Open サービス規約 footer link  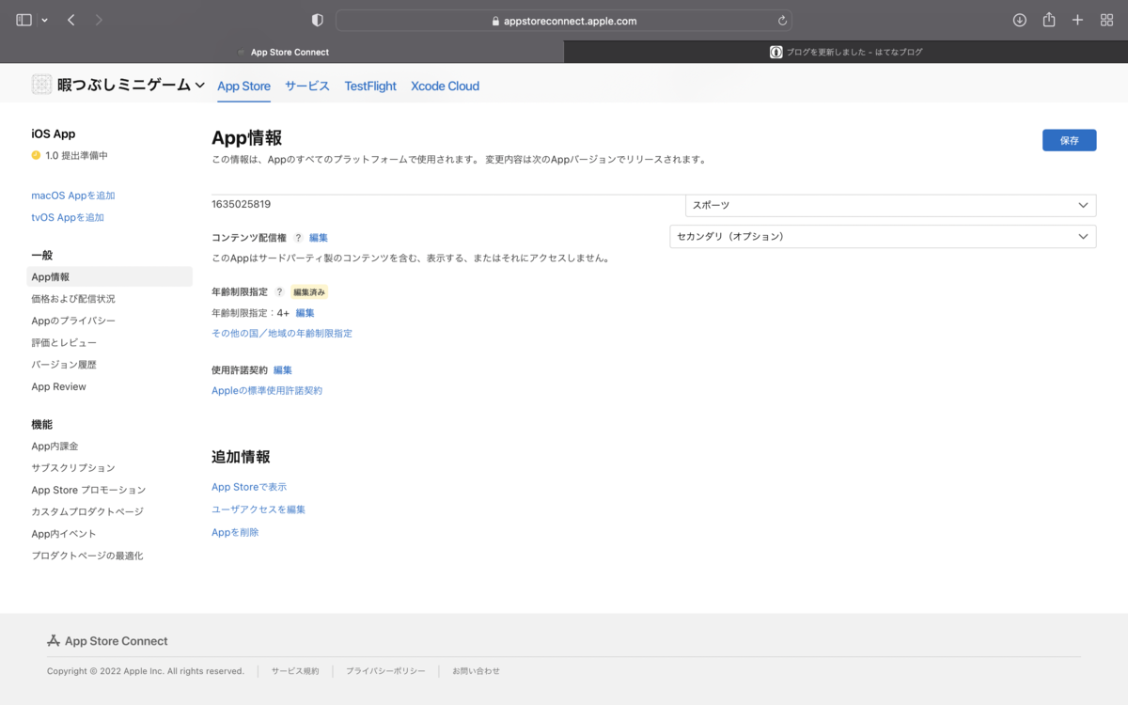tap(295, 671)
